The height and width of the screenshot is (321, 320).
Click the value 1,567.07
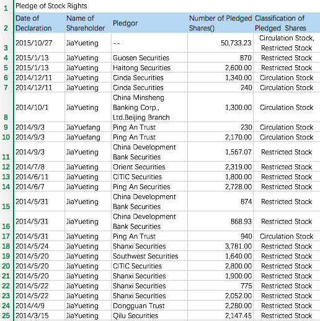238,152
